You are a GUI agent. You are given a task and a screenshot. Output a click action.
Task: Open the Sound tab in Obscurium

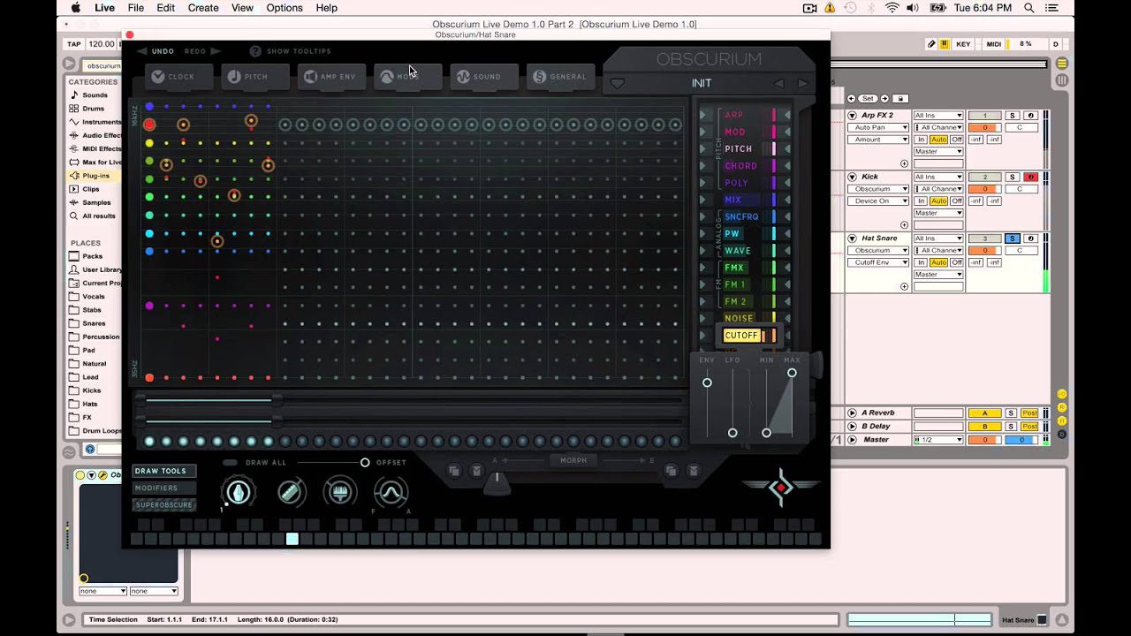click(484, 77)
